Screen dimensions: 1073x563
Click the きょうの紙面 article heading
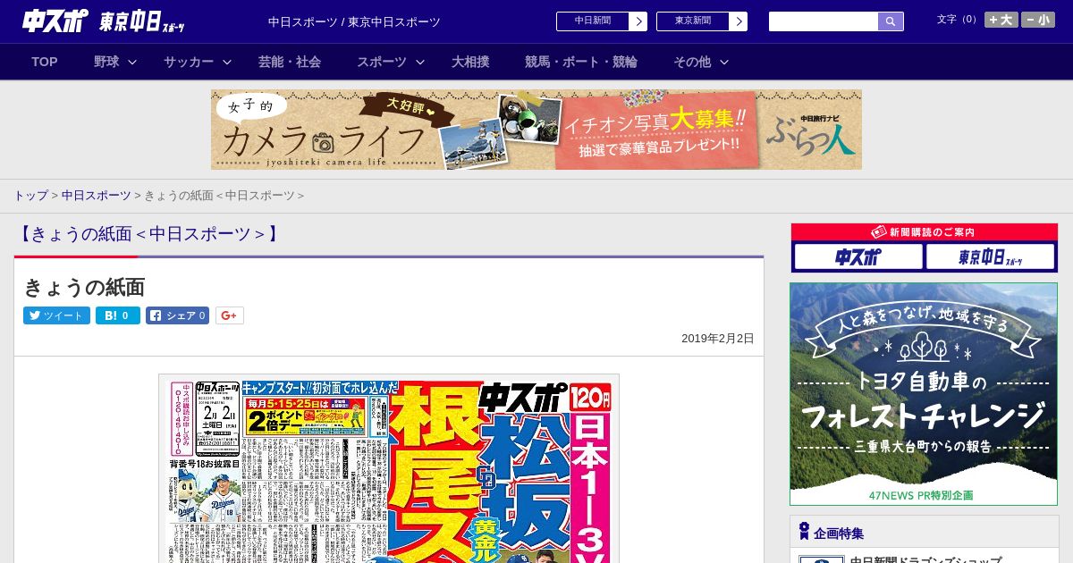(x=84, y=287)
